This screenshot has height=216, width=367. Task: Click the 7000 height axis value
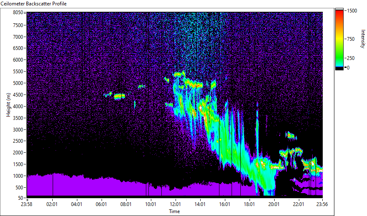tap(18, 37)
